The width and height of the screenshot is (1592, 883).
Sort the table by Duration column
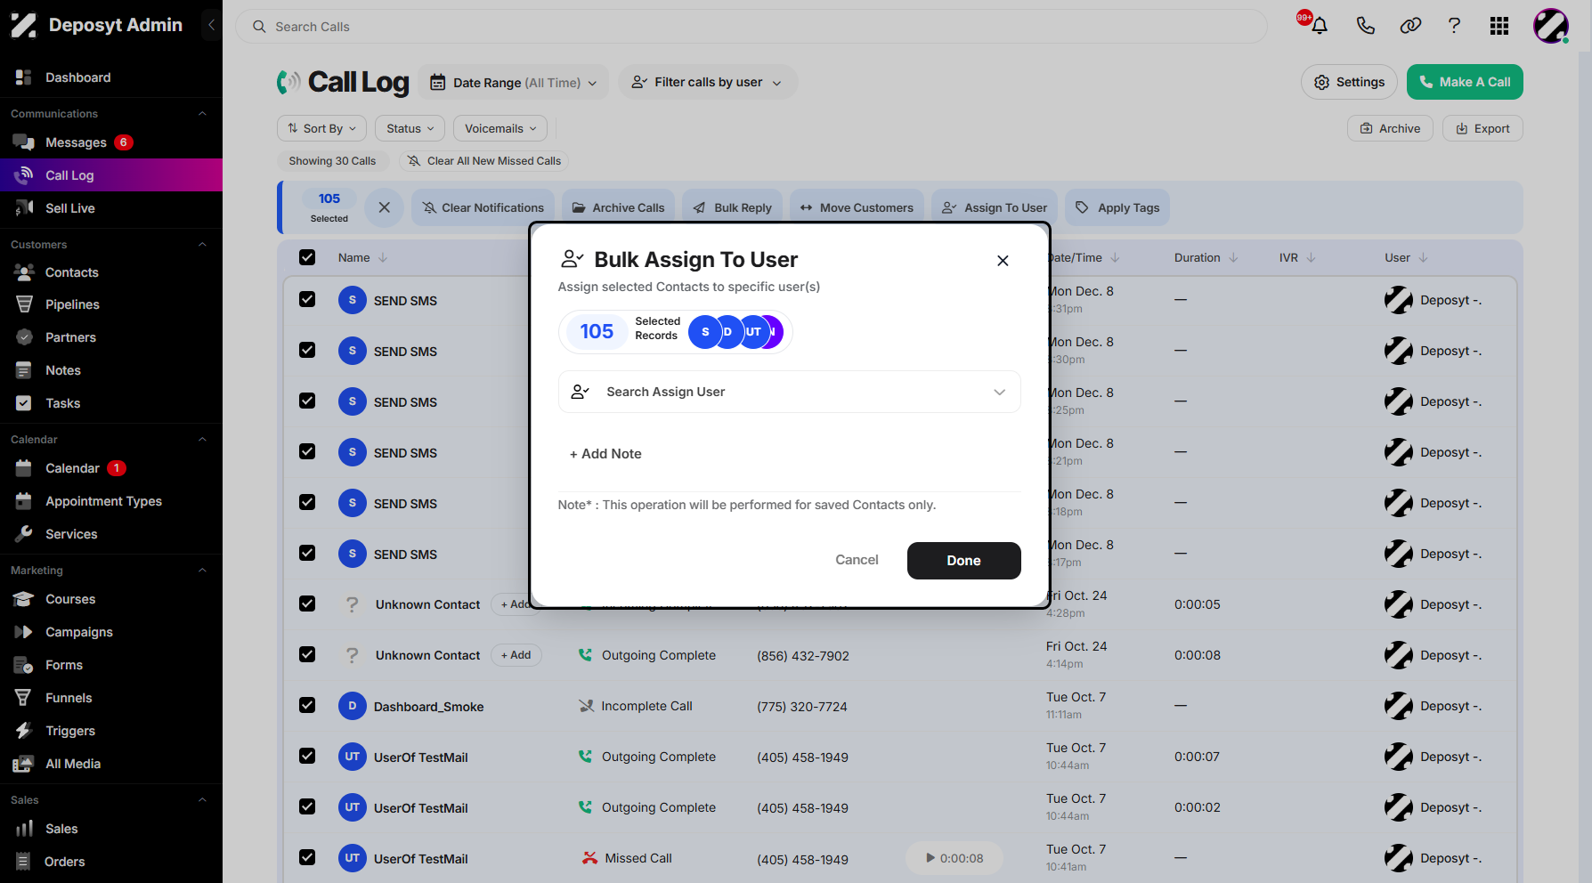click(1206, 257)
